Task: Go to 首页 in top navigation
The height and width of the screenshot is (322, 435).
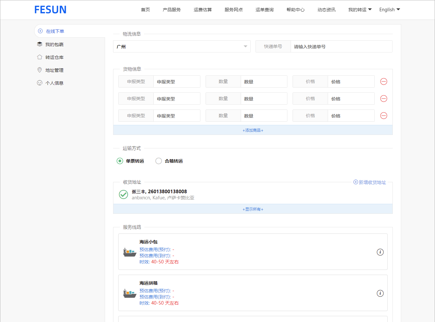Action: click(x=145, y=10)
